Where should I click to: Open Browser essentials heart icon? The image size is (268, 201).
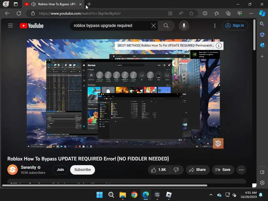click(x=240, y=13)
